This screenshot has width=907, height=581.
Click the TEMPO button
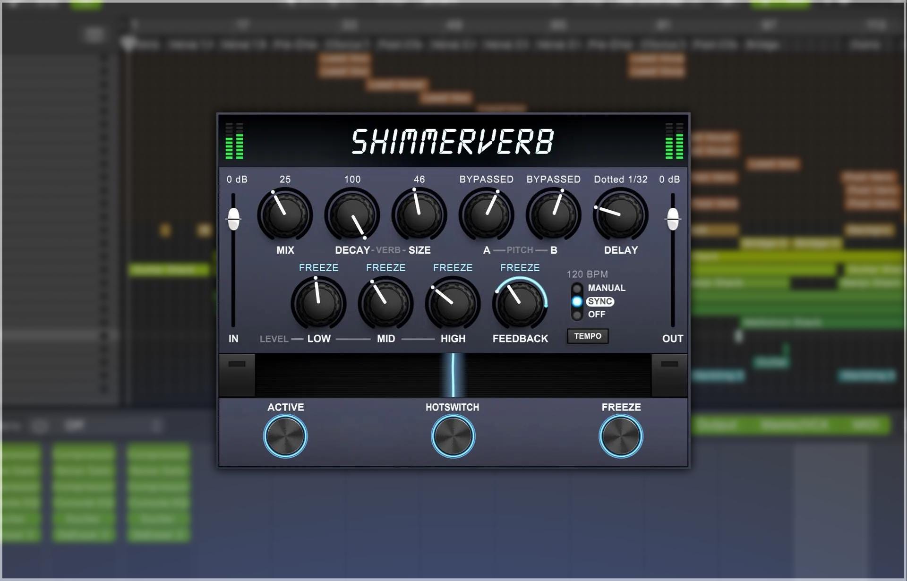click(588, 336)
